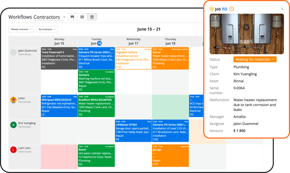Select the Thursday Jun 18 column header
This screenshot has height=173, width=290.
(x=170, y=41)
